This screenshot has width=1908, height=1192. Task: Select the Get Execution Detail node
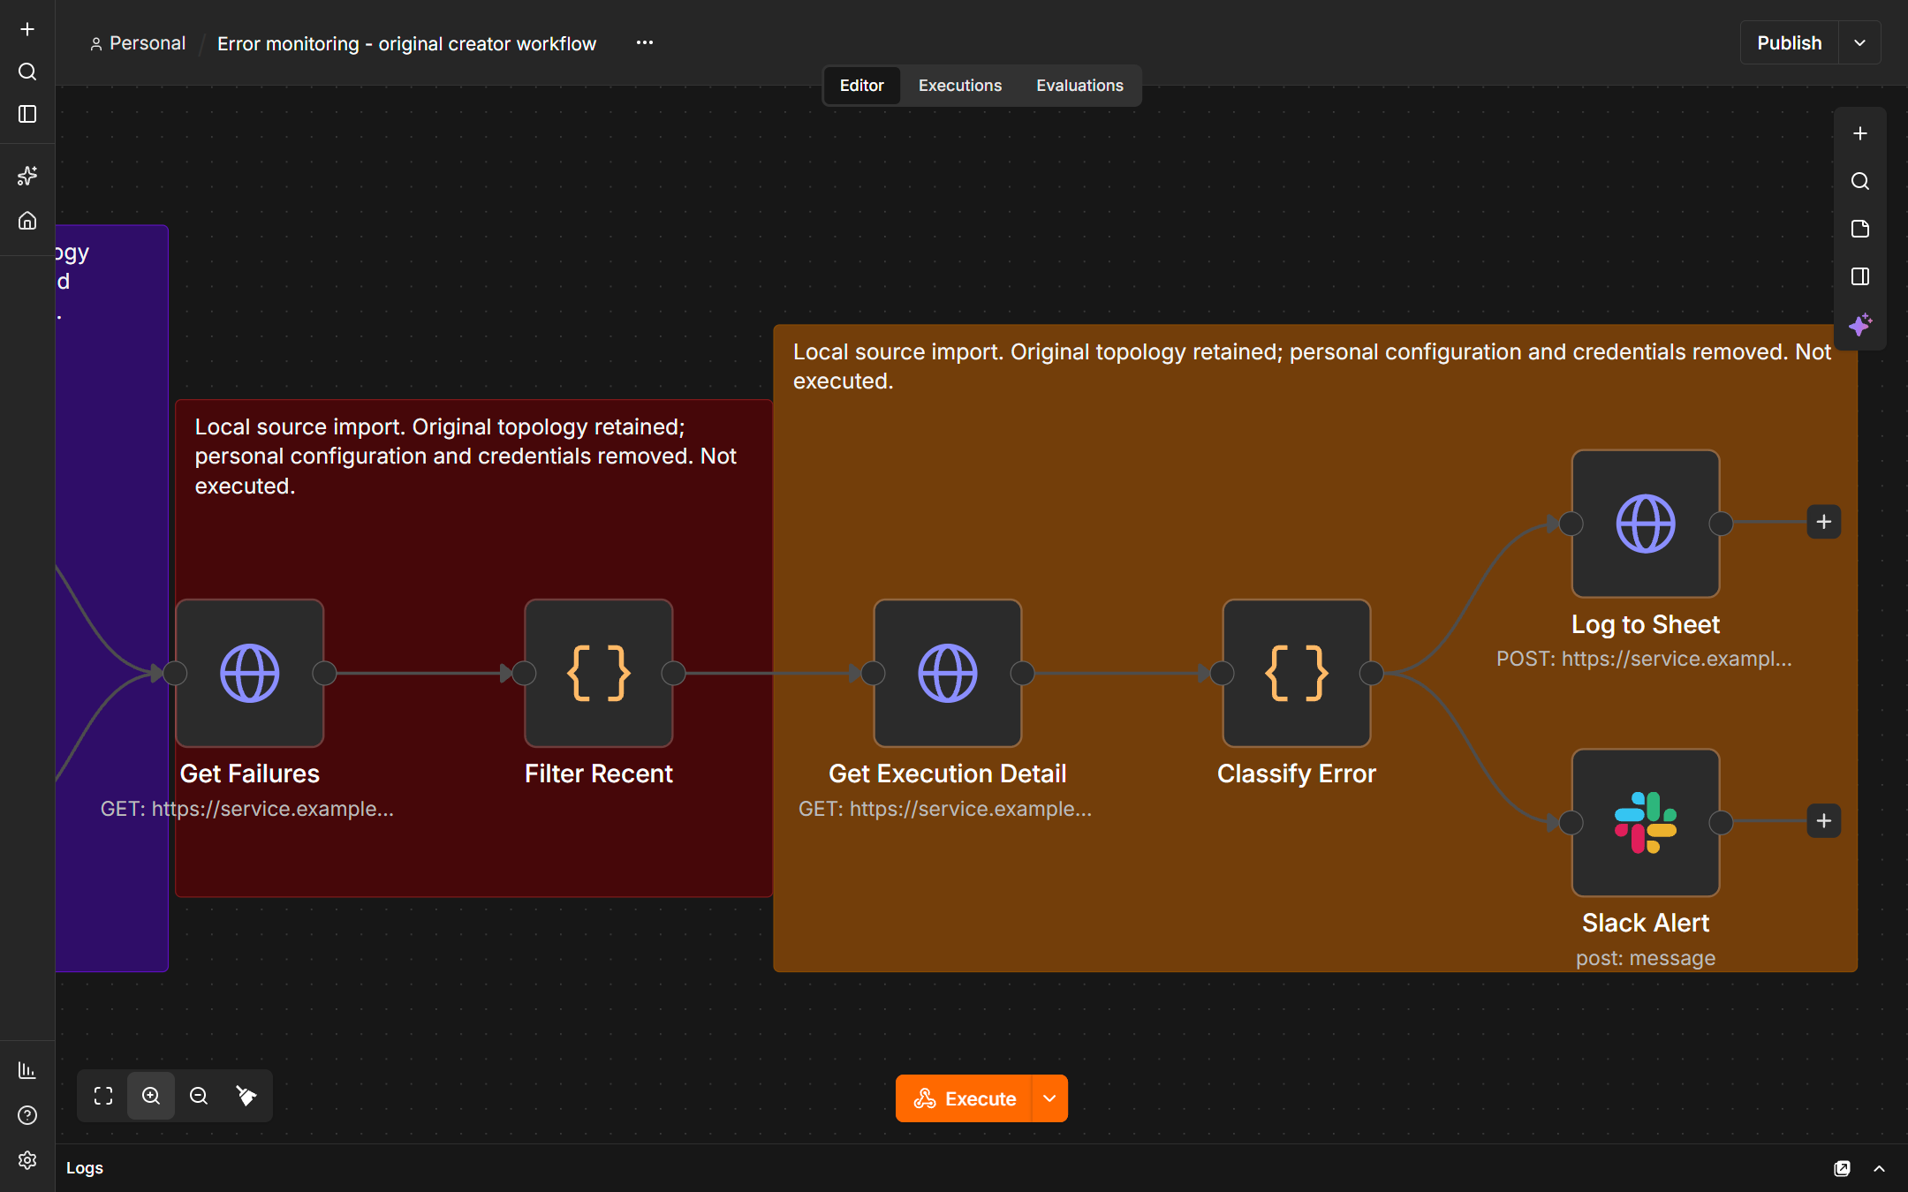pyautogui.click(x=948, y=673)
